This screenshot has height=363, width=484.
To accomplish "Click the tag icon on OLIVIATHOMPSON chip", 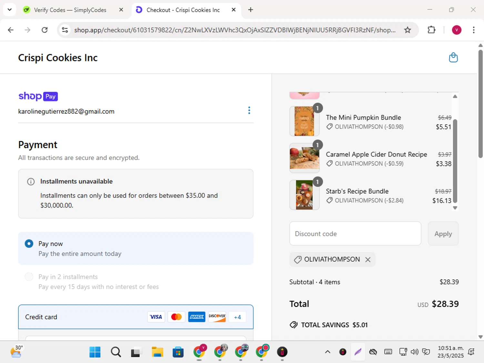I will [x=298, y=259].
